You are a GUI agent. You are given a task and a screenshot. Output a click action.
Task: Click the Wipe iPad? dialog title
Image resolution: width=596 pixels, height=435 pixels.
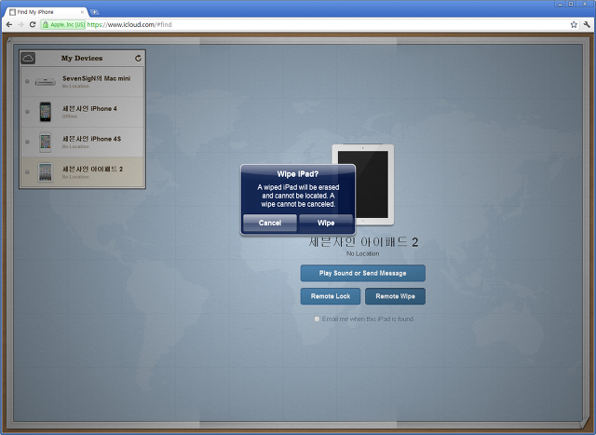(298, 174)
